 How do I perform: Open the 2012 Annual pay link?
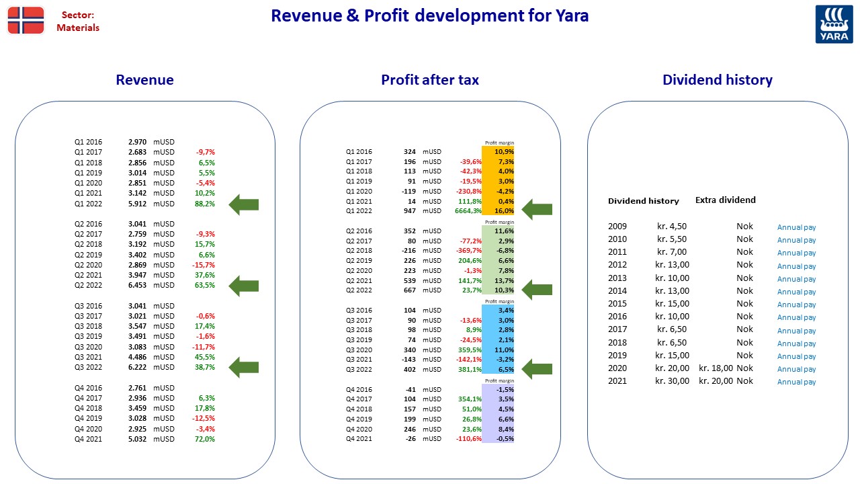[x=796, y=266]
